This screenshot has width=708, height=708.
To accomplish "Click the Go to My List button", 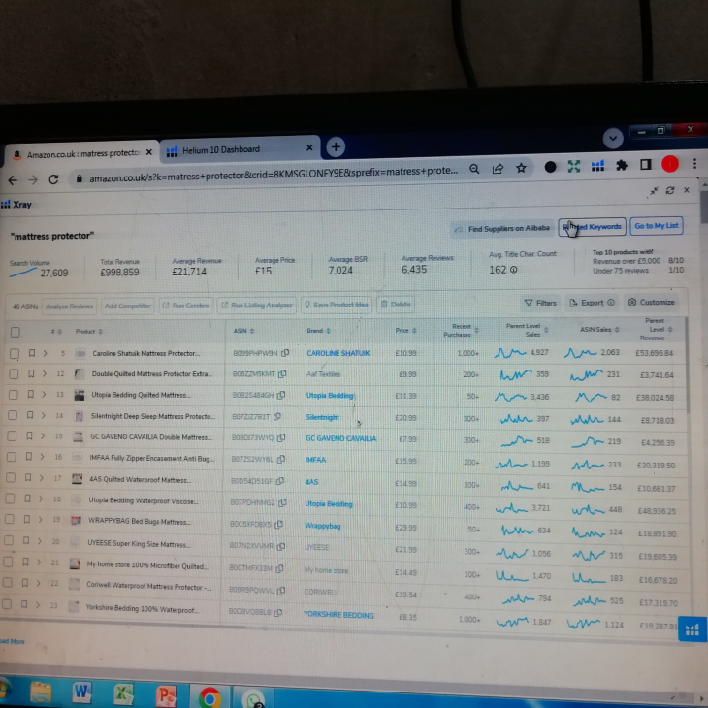I will click(656, 226).
